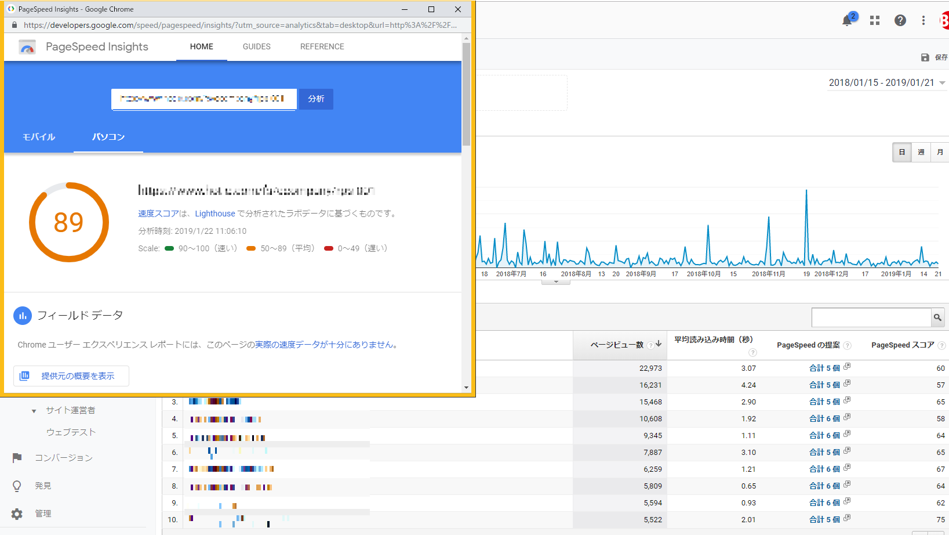Switch to the モバイル tab

39,137
